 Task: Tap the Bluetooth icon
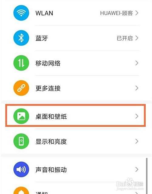(x=21, y=38)
